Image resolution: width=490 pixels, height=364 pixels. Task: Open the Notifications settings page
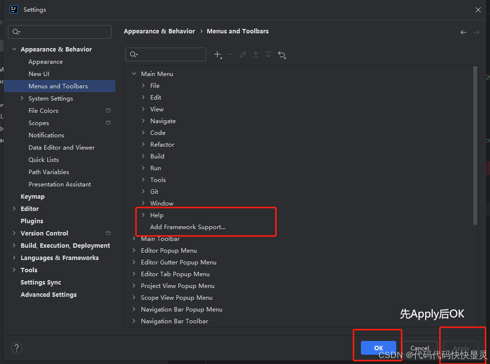[46, 135]
